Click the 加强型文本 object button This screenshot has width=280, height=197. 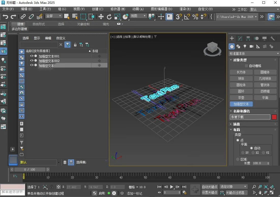241,104
